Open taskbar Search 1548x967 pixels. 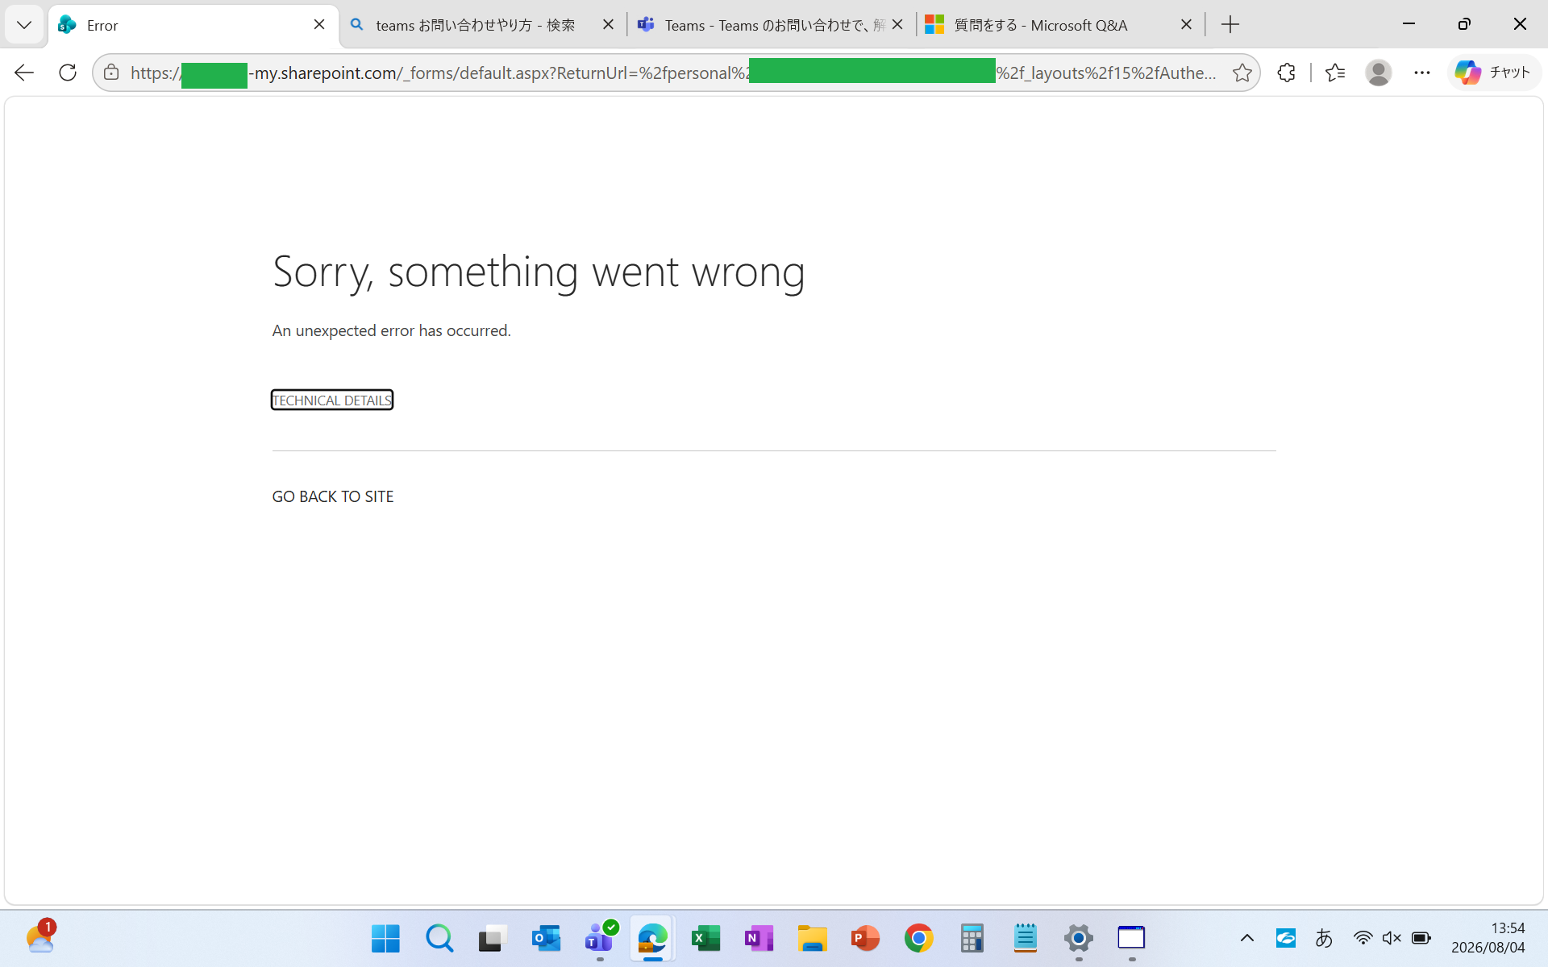click(439, 939)
